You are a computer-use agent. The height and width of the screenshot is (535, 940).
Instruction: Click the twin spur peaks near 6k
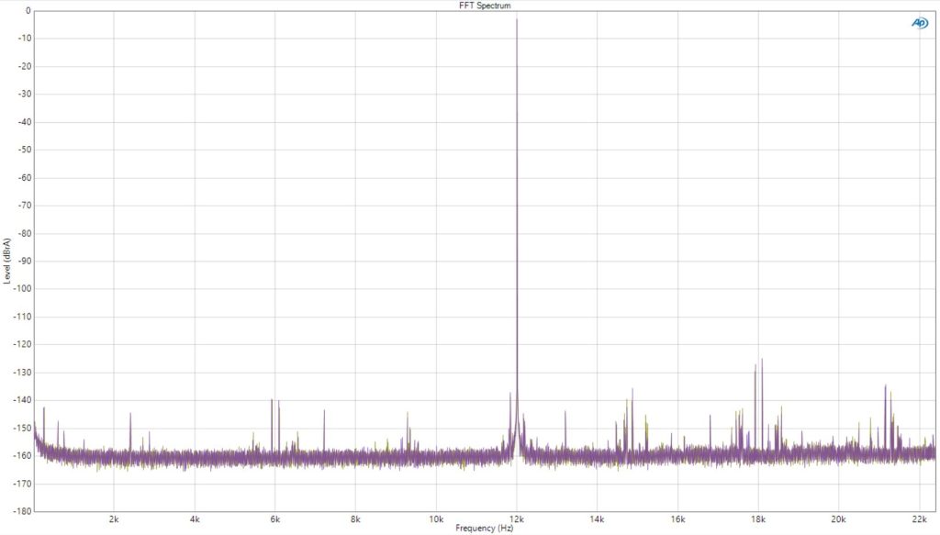pos(274,401)
